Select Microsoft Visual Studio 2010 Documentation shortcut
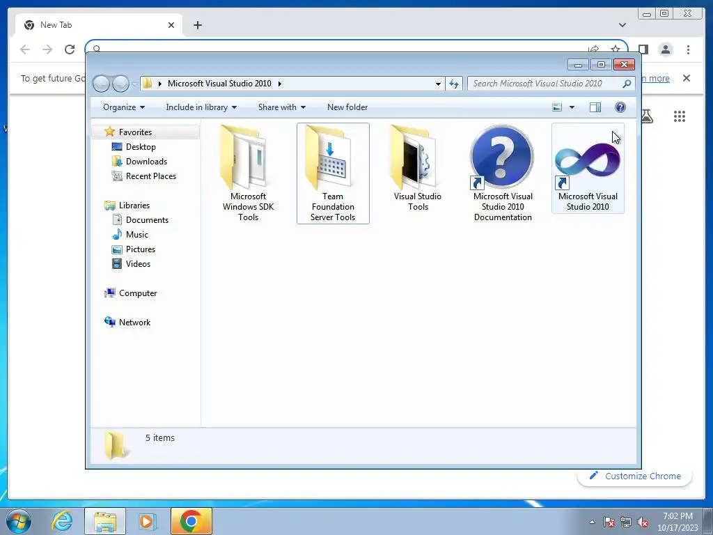Image resolution: width=713 pixels, height=535 pixels. [503, 173]
